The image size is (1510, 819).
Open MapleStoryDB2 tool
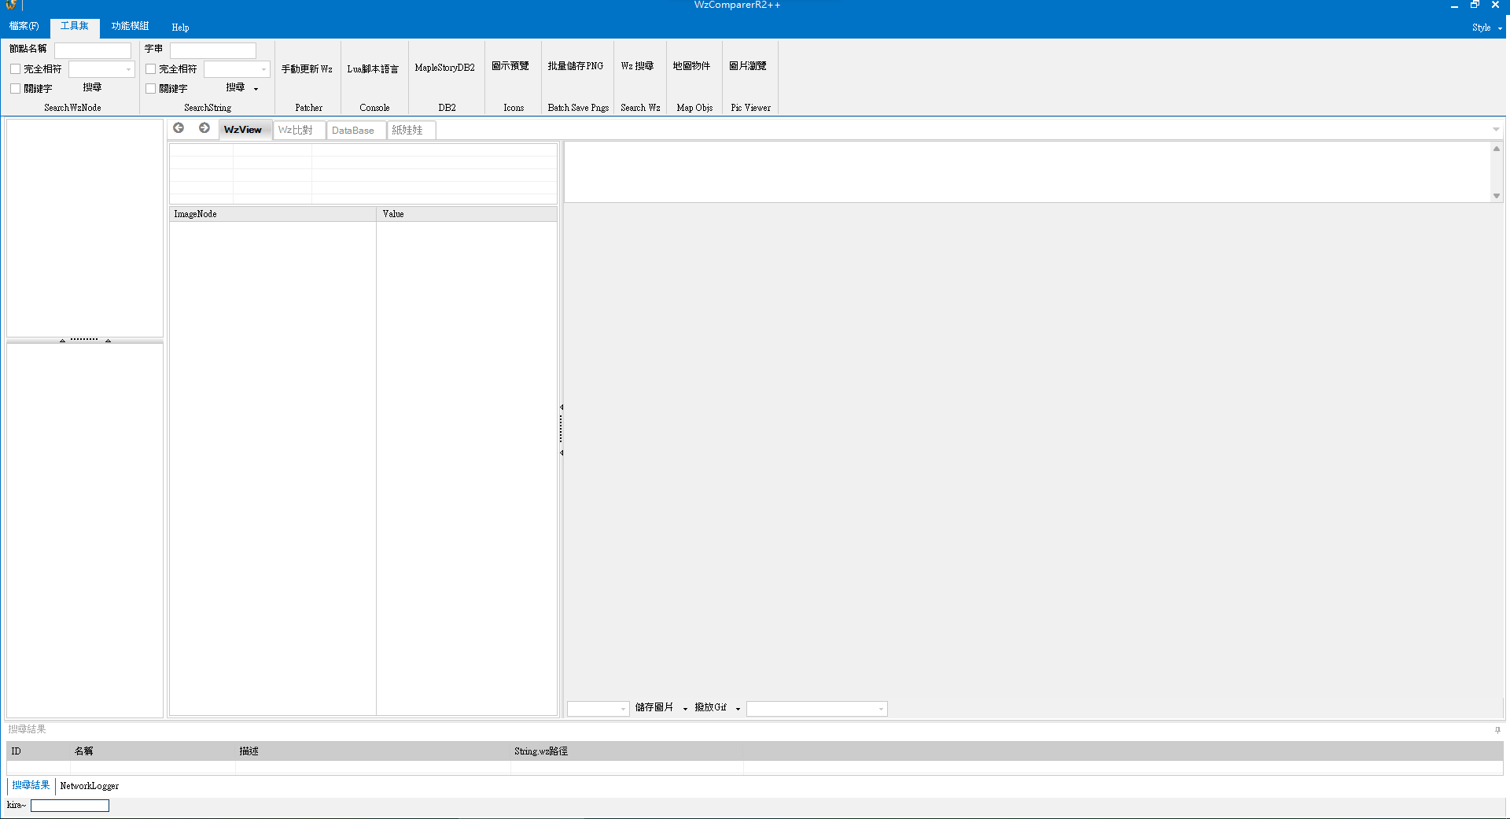(445, 68)
